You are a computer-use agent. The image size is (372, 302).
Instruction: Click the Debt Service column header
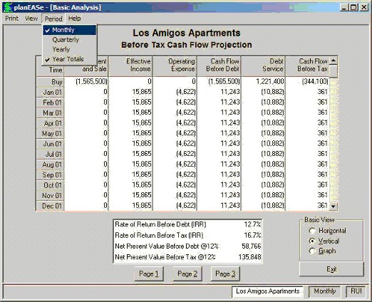coord(263,65)
